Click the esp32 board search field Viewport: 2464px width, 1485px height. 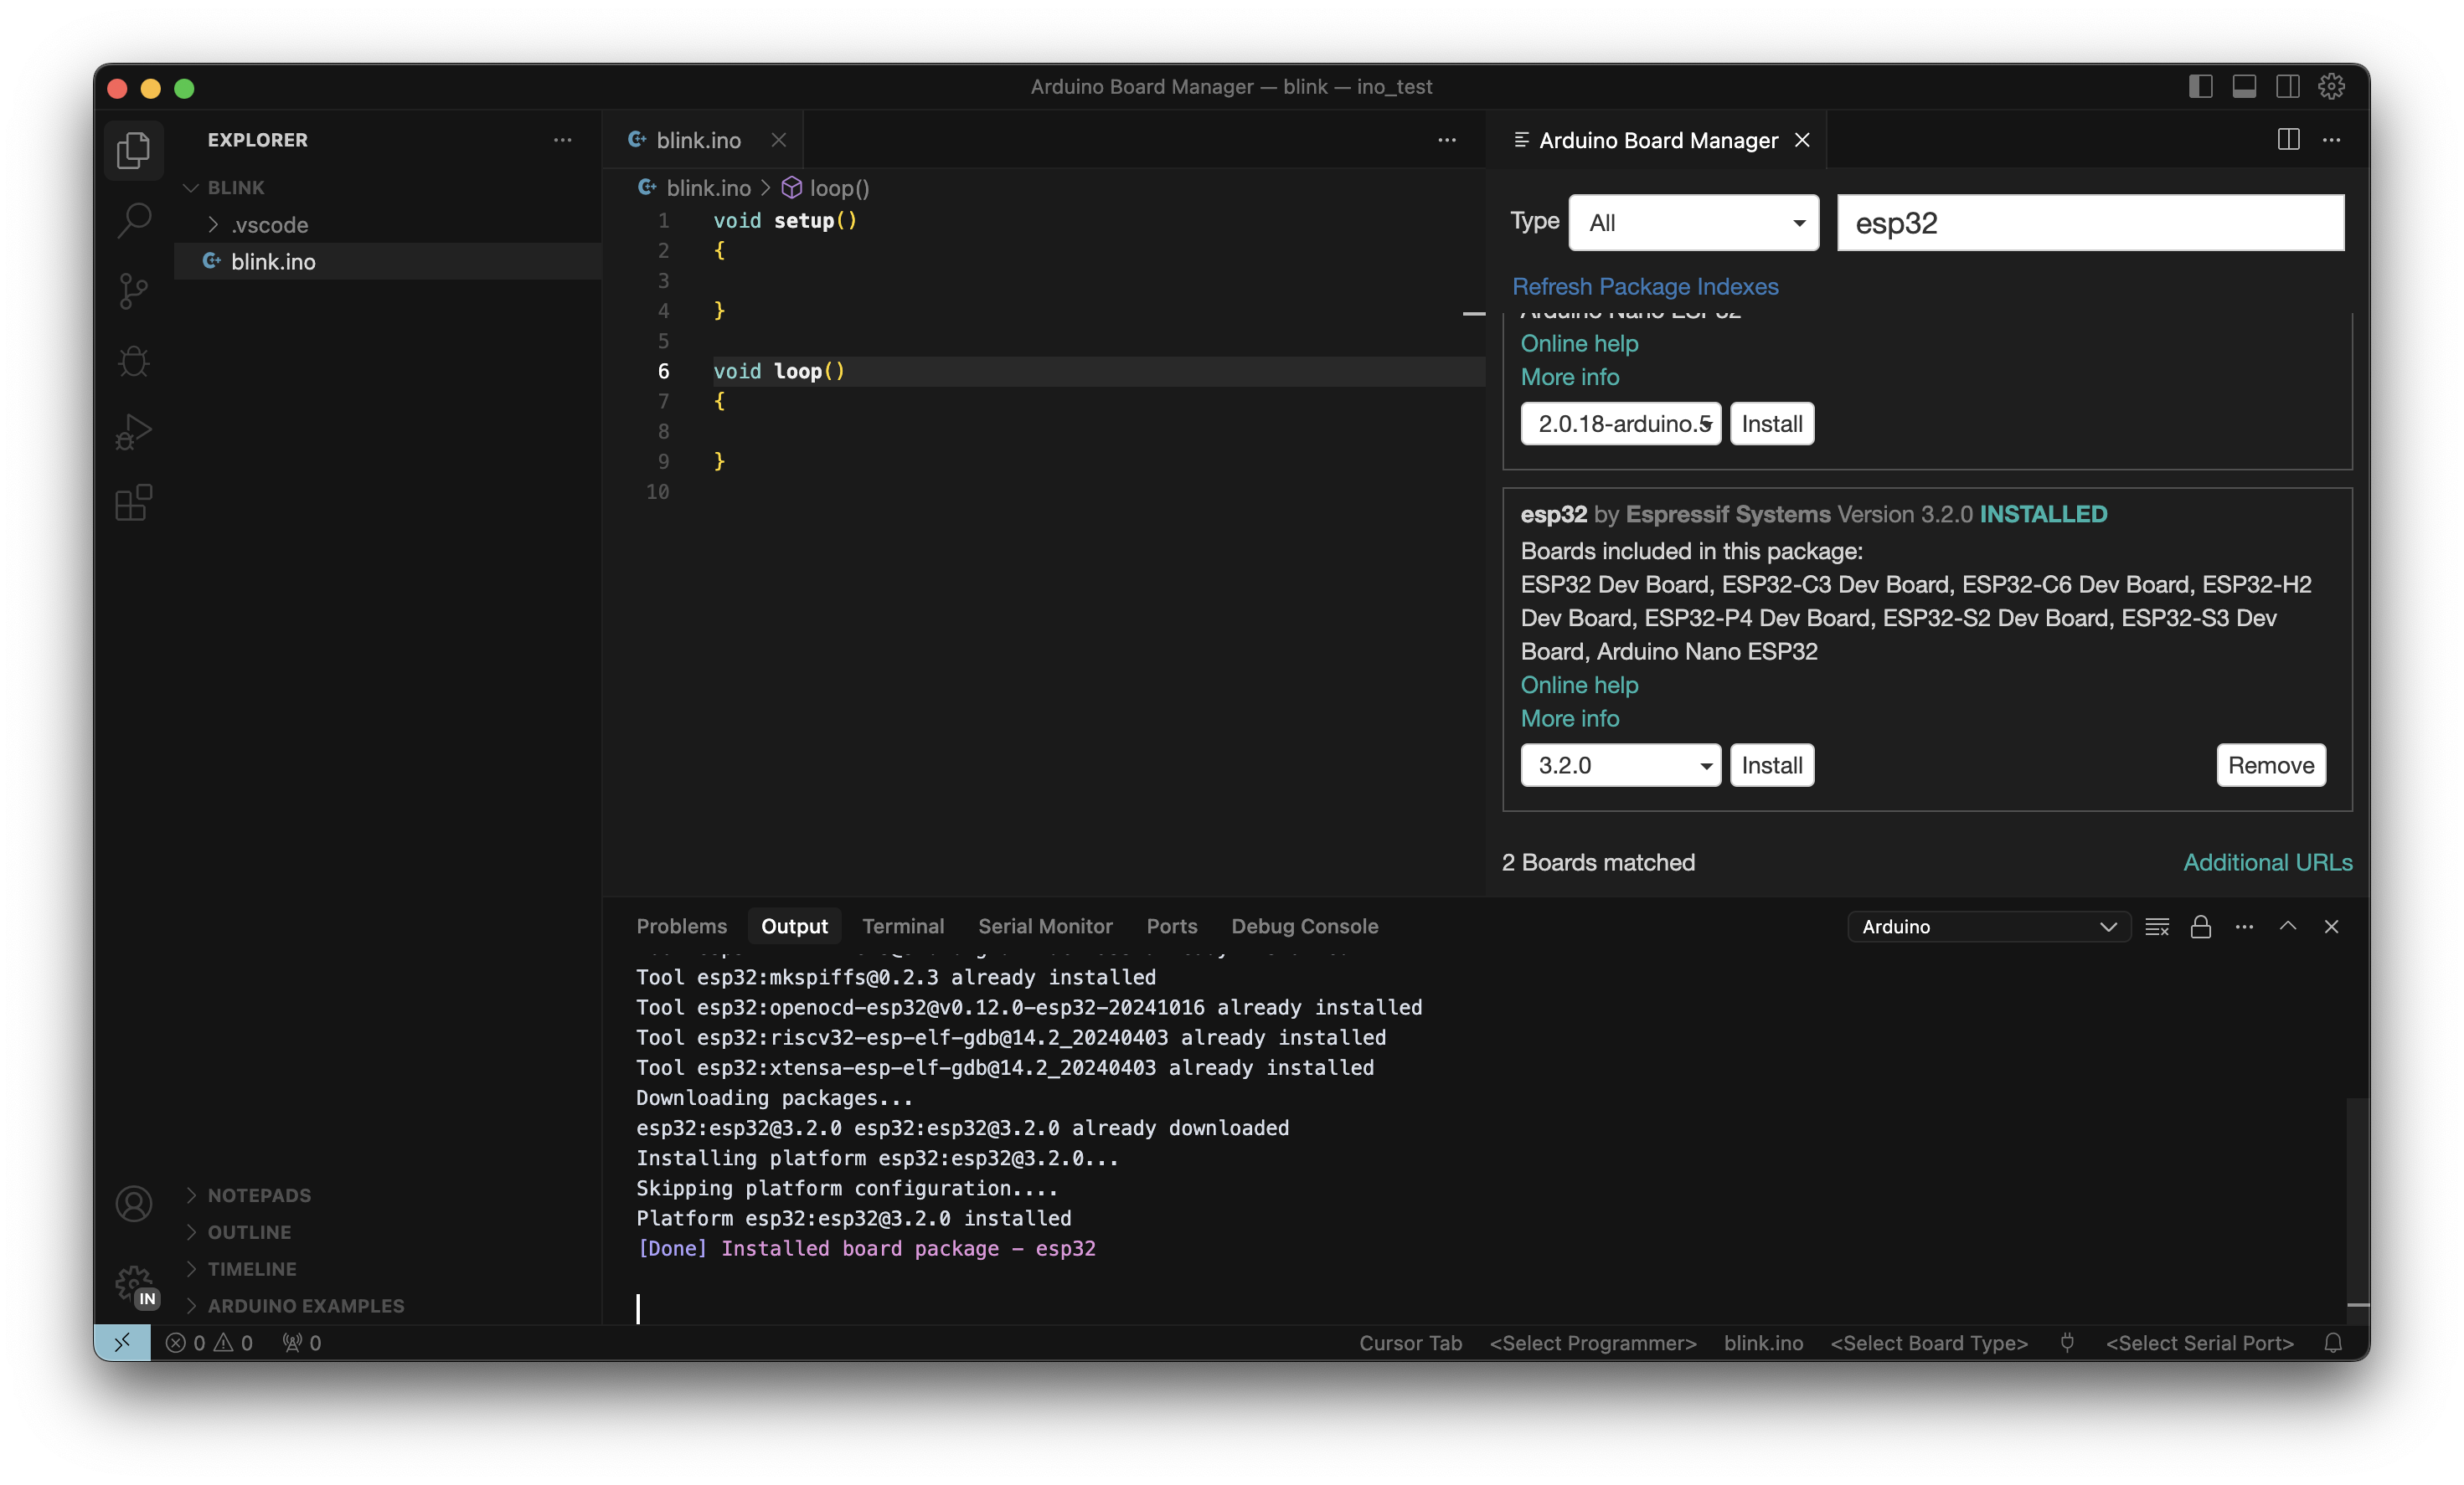pos(2089,223)
